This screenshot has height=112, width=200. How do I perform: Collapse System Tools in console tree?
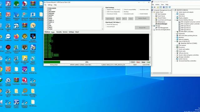[x=152, y=12]
